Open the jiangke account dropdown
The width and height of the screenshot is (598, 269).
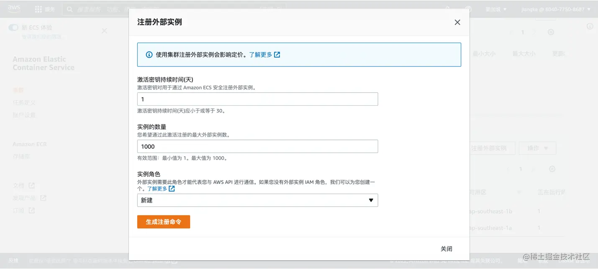[556, 9]
